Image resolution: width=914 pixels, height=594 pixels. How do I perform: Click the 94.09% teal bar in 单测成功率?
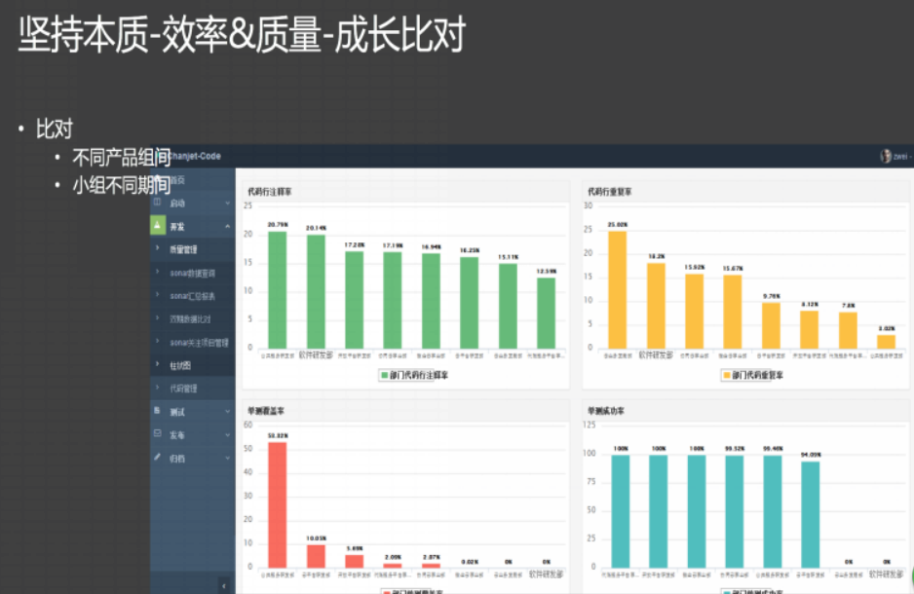pos(811,515)
